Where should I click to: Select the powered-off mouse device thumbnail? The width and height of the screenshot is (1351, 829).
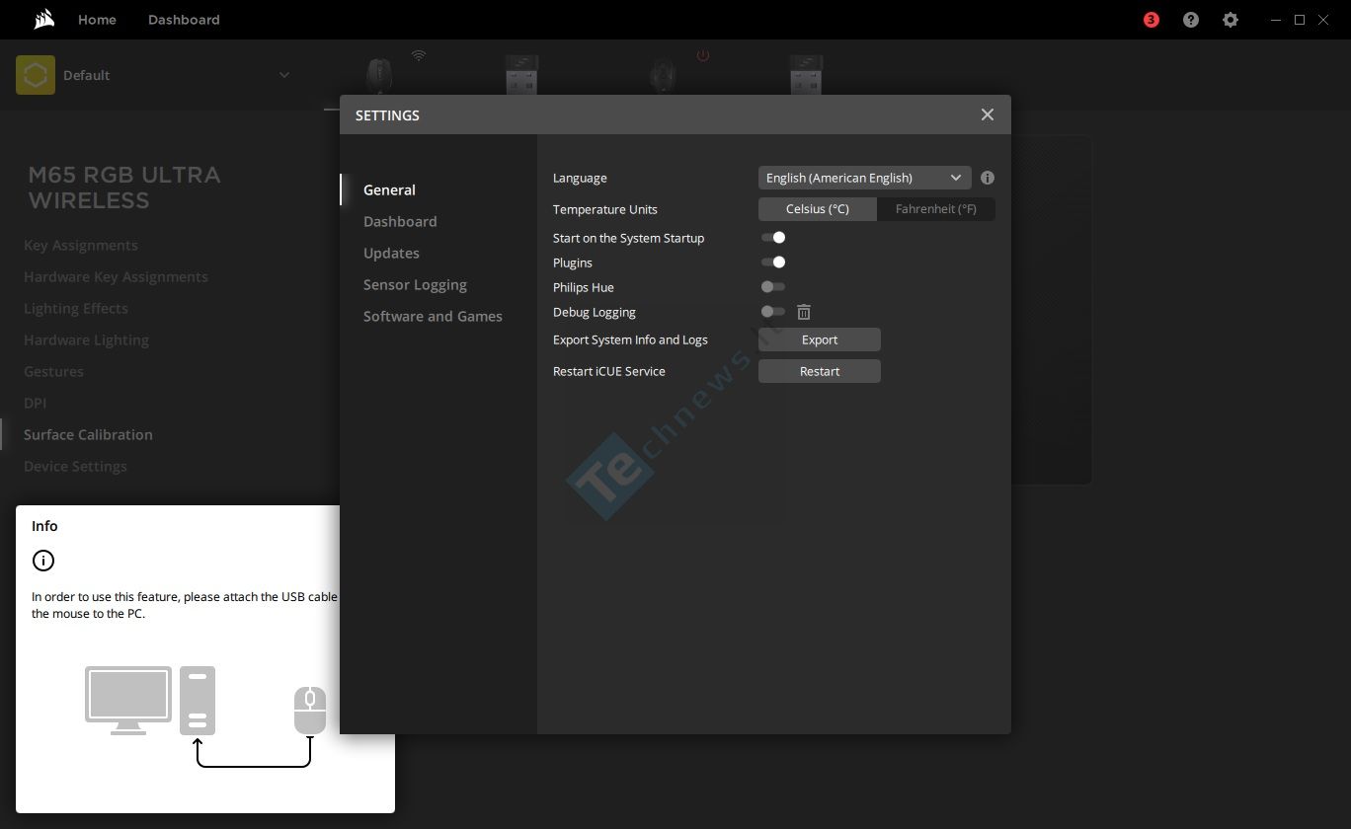click(x=664, y=75)
